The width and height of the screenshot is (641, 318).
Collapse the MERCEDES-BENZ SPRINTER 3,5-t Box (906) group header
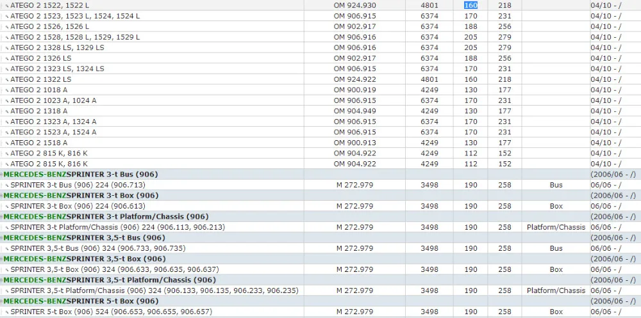(x=2, y=260)
